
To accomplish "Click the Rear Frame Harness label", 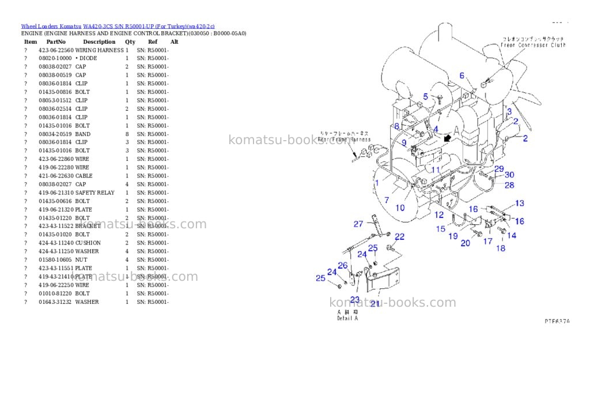I will (x=345, y=140).
